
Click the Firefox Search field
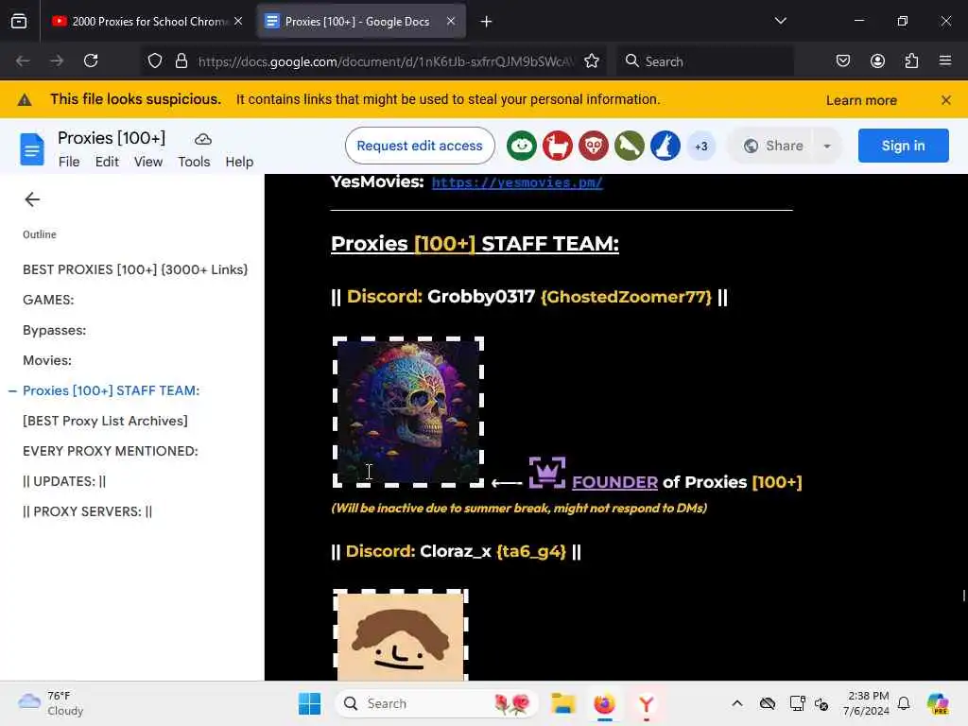point(705,61)
